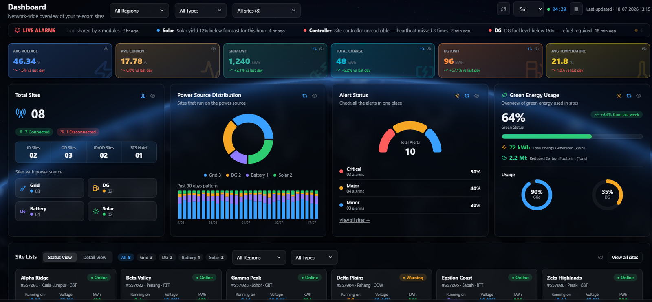Switch to Detail View tab
This screenshot has width=652, height=302.
click(x=95, y=257)
